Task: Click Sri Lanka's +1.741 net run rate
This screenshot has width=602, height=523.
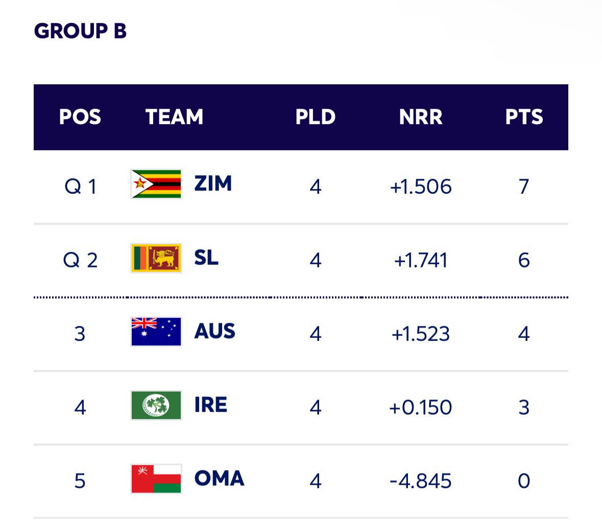Action: [421, 260]
